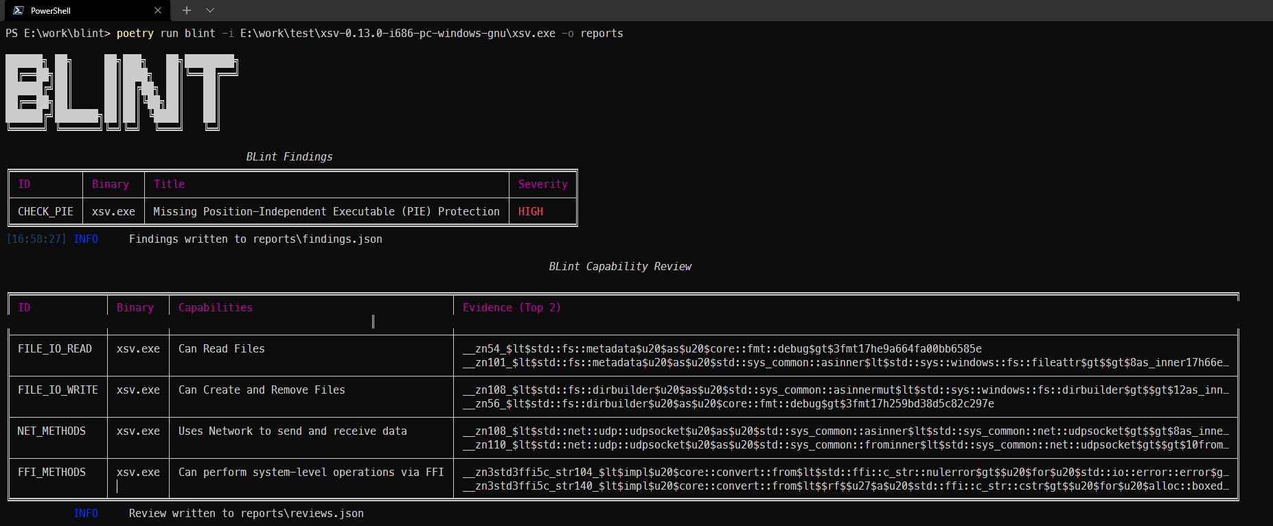Click the c_str140 FFI evidence line
The height and width of the screenshot is (526, 1273).
click(846, 486)
